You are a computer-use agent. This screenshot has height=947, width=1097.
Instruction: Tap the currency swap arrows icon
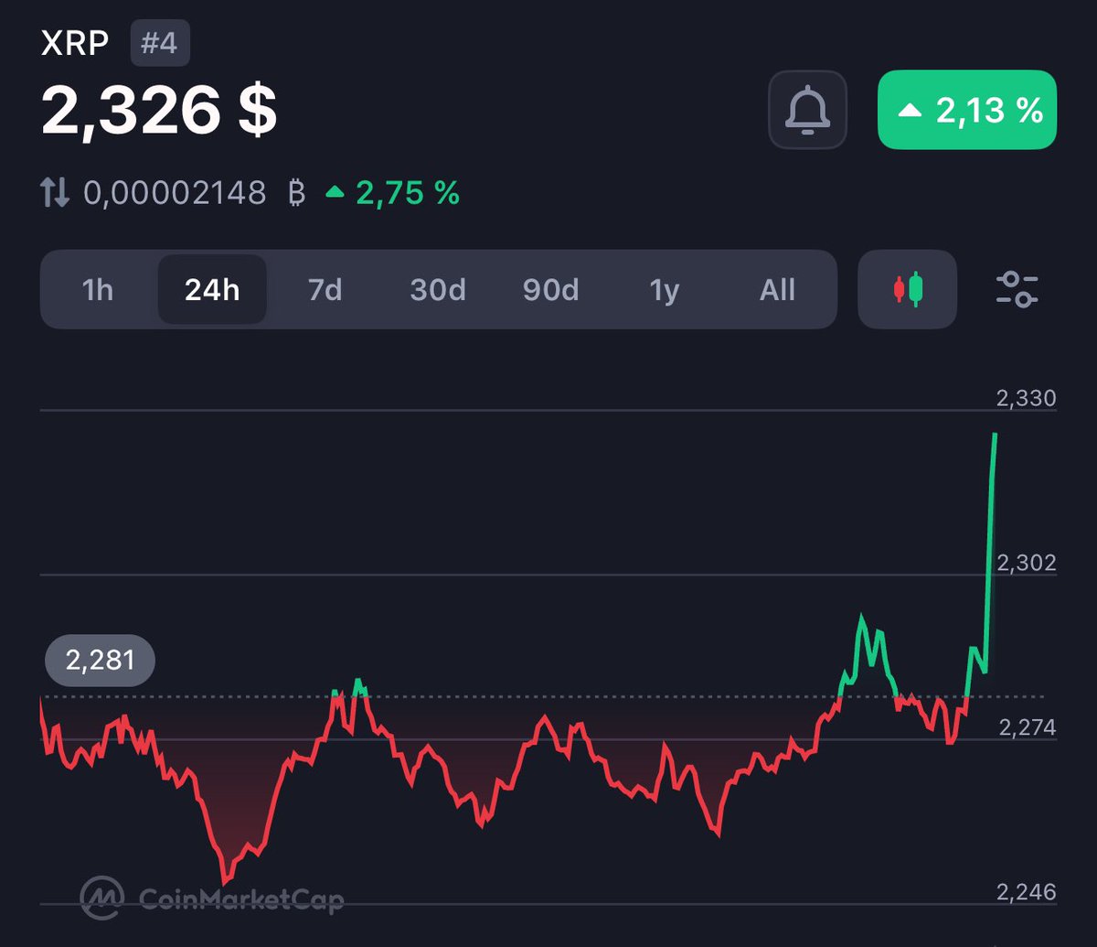tap(55, 193)
